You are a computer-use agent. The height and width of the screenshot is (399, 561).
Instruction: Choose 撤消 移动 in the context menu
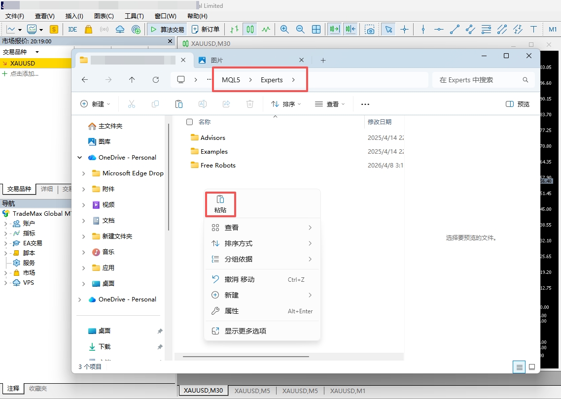(x=262, y=280)
